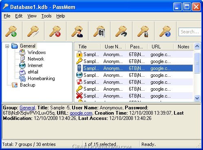Click the General folder icon in tree
Image resolution: width=203 pixels, height=150 pixels.
coord(15,46)
